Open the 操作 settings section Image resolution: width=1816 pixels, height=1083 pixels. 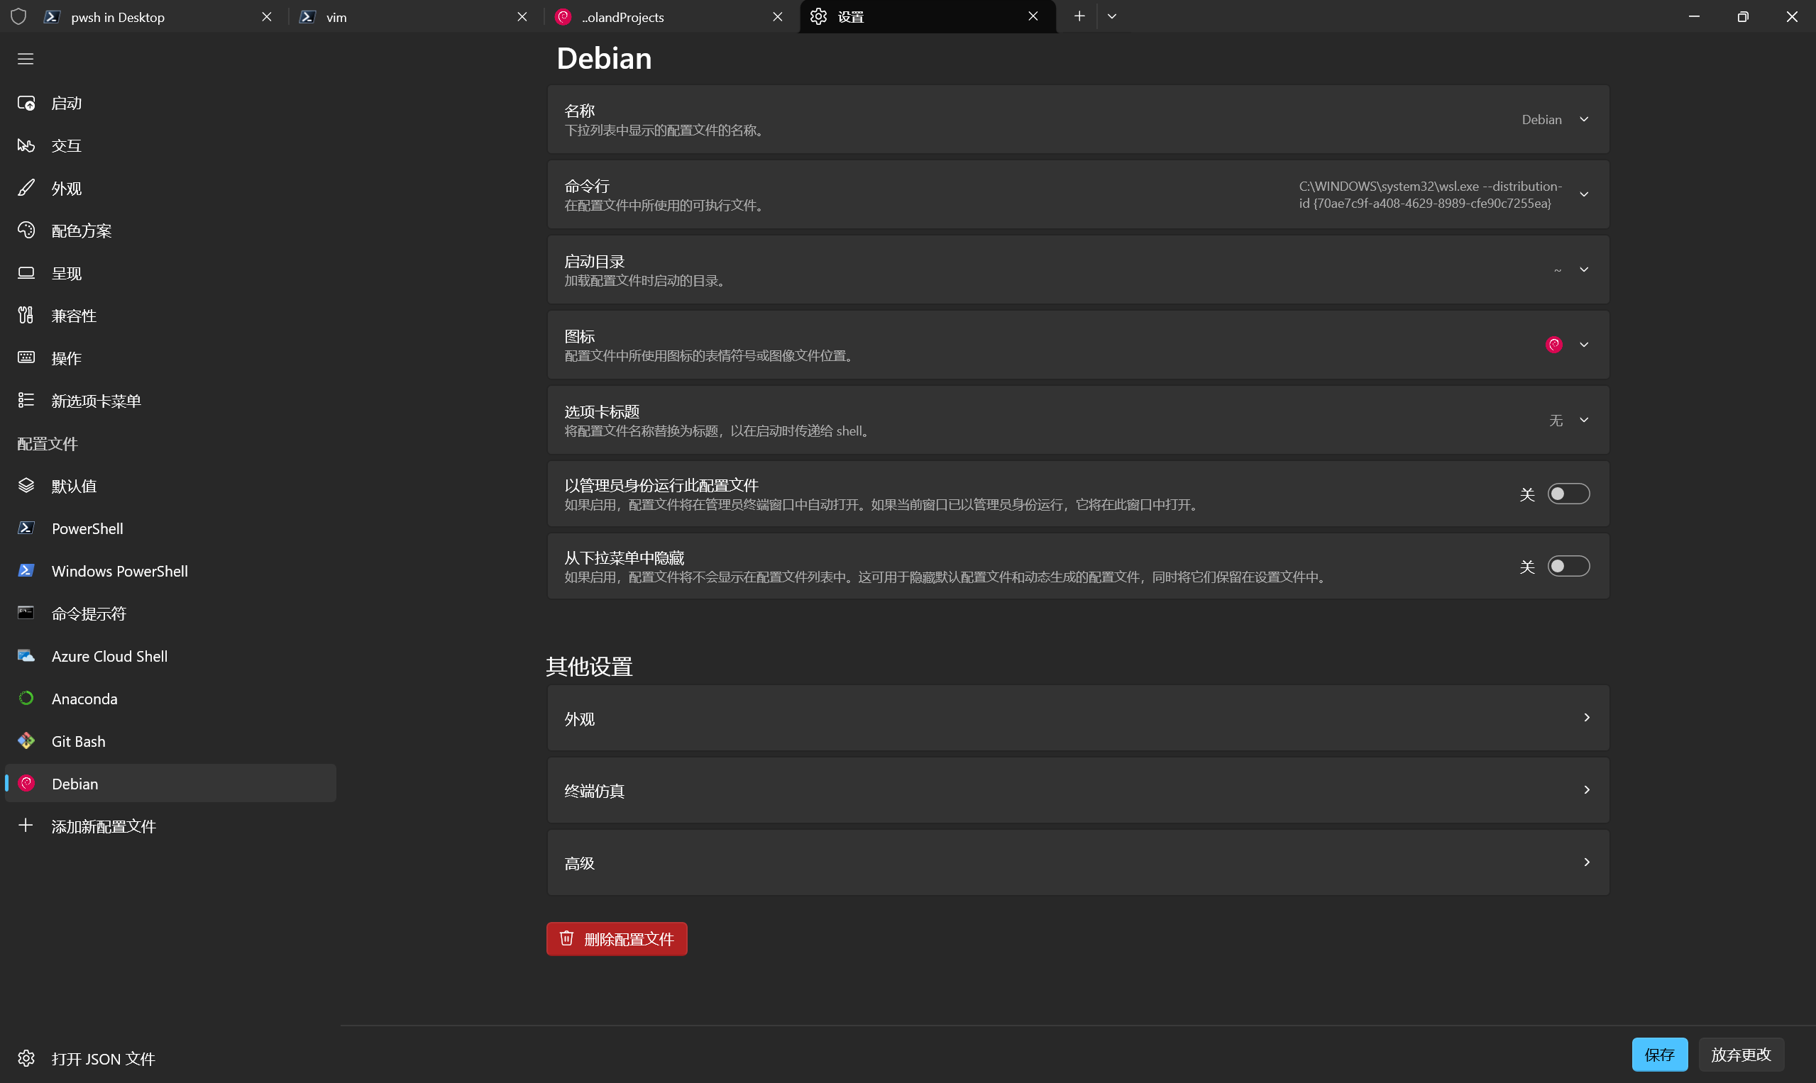(x=67, y=357)
